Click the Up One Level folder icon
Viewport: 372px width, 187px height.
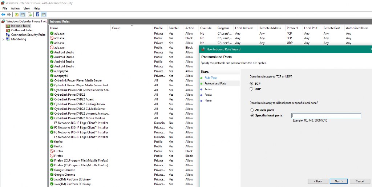click(17, 15)
